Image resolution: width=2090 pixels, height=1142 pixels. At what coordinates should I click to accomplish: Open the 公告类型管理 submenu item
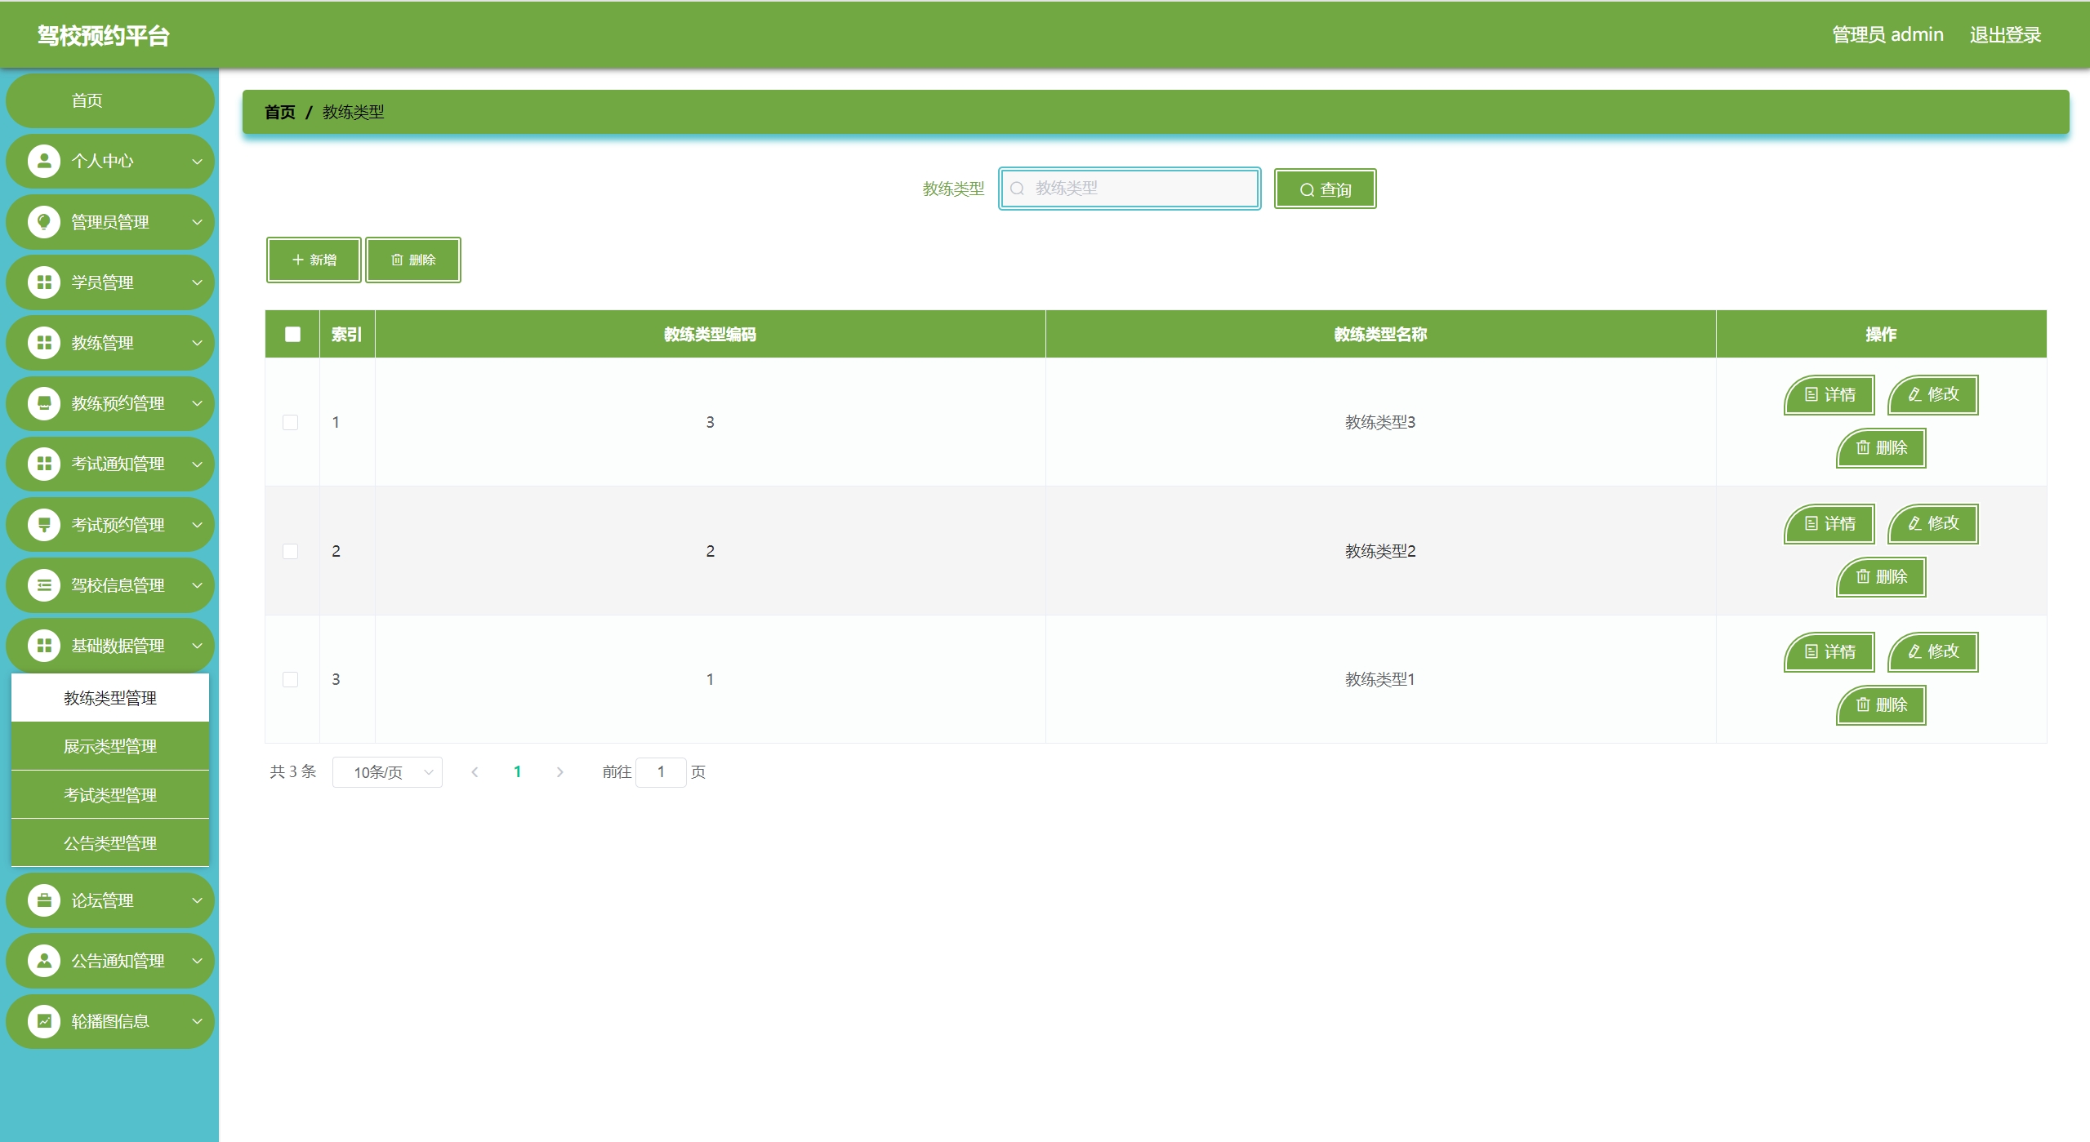(110, 843)
